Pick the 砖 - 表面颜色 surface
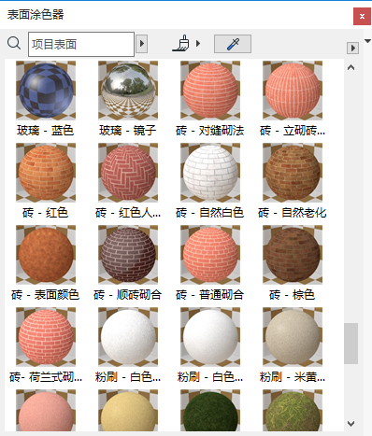The width and height of the screenshot is (372, 436). point(46,255)
